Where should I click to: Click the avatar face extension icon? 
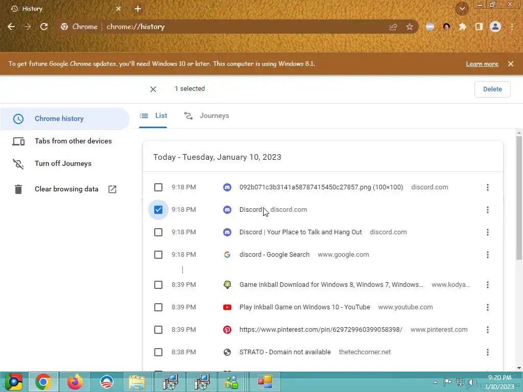(446, 27)
